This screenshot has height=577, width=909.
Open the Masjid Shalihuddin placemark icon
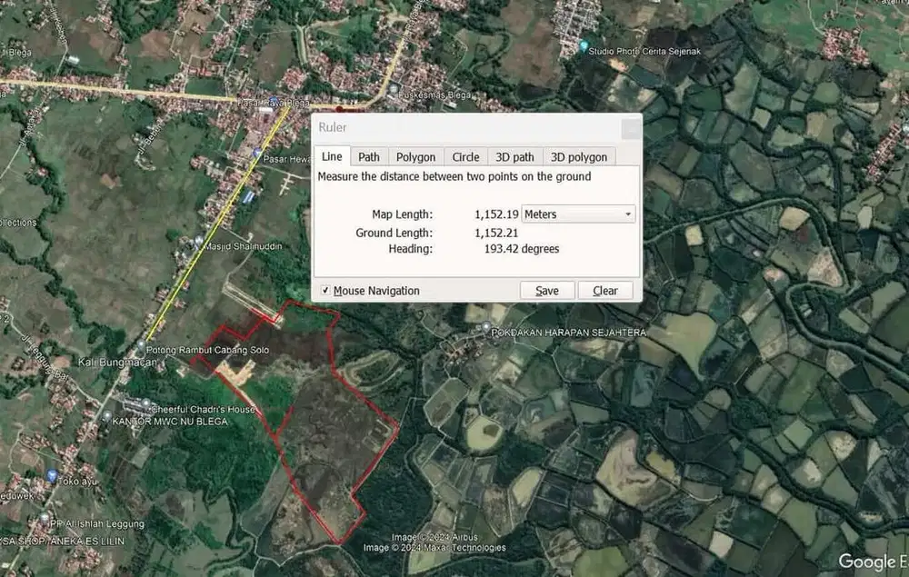199,241
